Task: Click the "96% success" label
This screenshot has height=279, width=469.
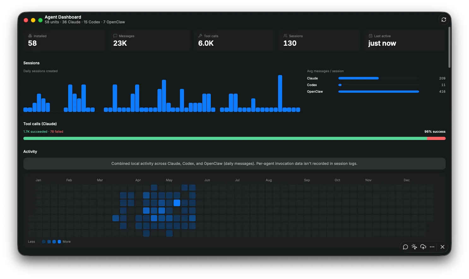Action: click(435, 132)
